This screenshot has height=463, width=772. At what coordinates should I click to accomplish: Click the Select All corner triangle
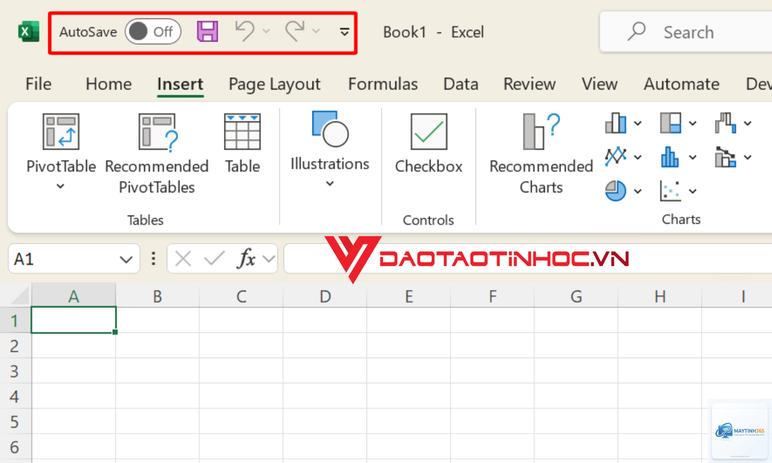(x=20, y=296)
